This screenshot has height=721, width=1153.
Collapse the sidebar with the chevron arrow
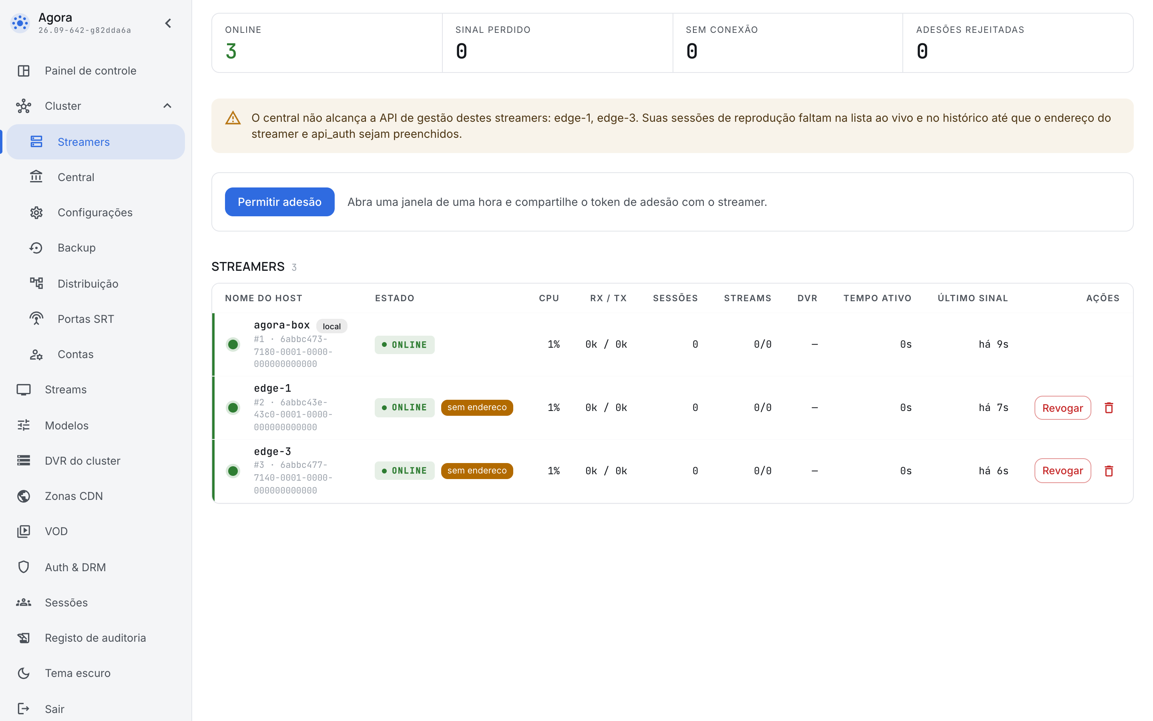[x=168, y=23]
